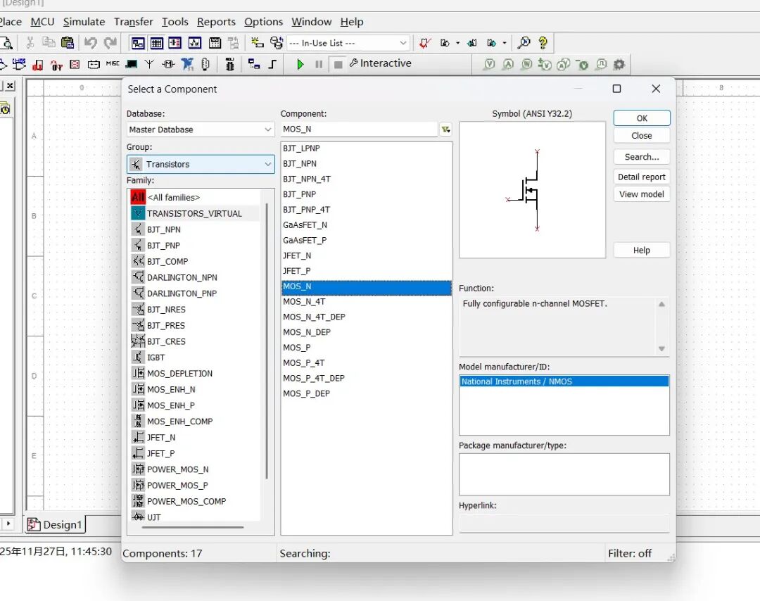This screenshot has height=601, width=760.
Task: Place Bus icon in toolbar
Action: [x=273, y=64]
